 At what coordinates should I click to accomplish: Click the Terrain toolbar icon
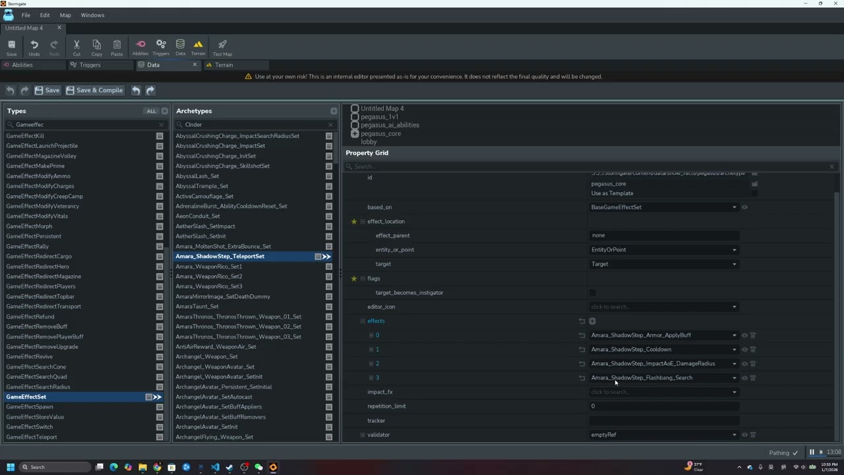point(198,47)
